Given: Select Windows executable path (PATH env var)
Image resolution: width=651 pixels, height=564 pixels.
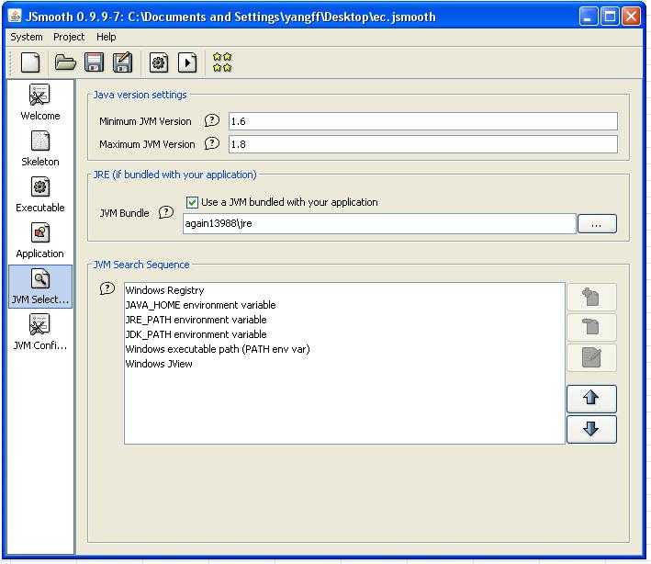Looking at the screenshot, I should pos(344,349).
